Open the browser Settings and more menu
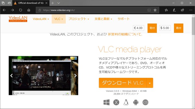The image size is (195, 109). [190, 10]
